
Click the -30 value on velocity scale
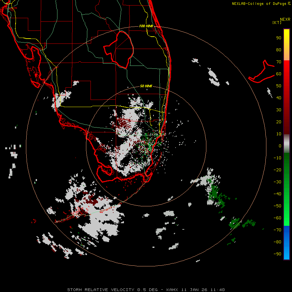[x=277, y=182]
